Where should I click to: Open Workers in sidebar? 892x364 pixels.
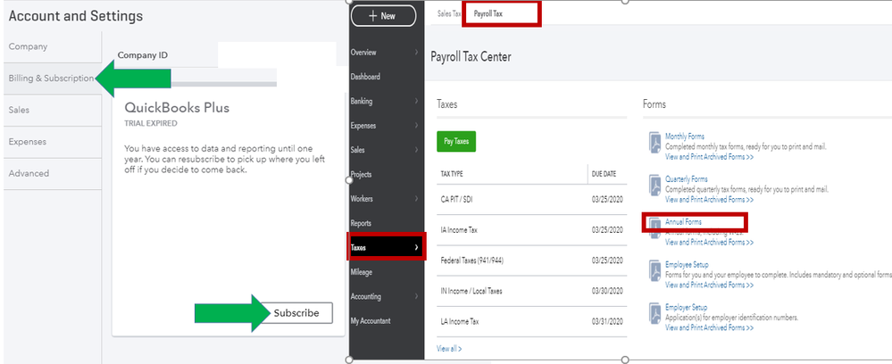tap(362, 199)
